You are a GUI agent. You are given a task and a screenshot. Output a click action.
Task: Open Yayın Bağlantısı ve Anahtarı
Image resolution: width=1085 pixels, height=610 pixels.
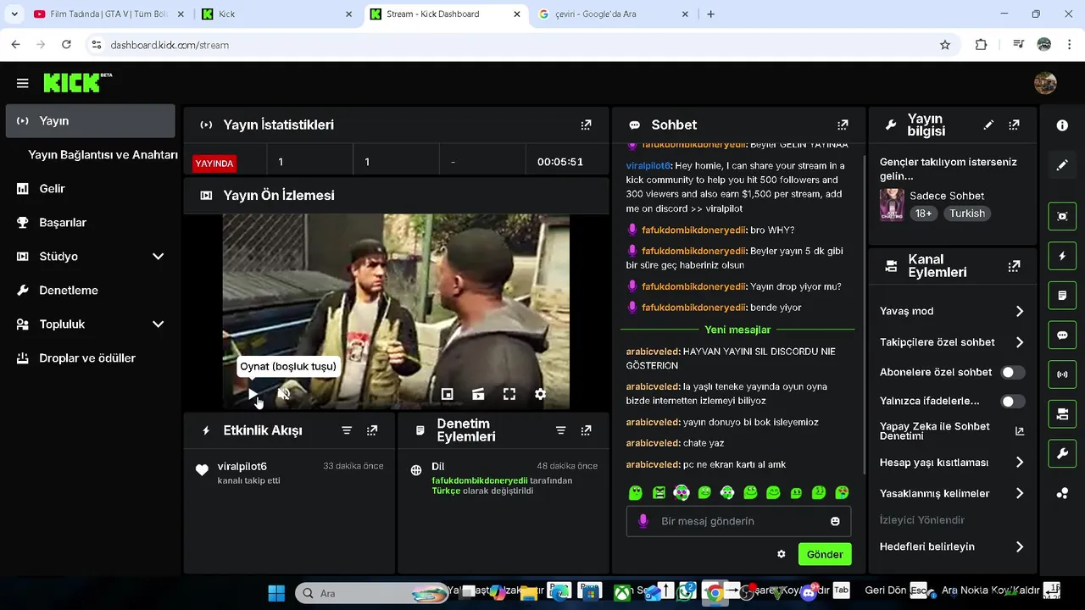103,155
